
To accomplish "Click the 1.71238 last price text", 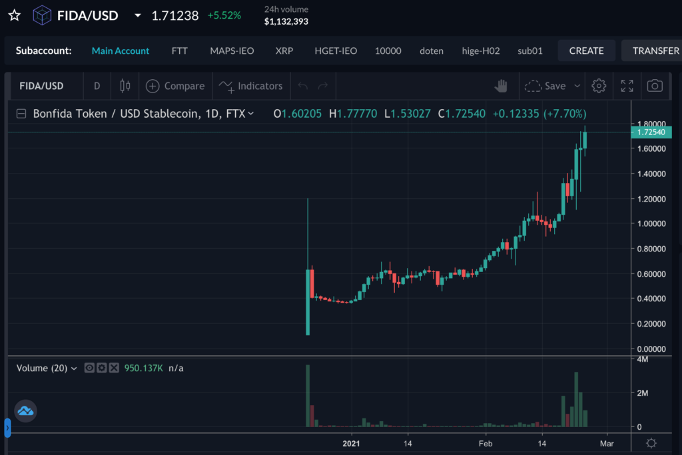I will click(175, 16).
